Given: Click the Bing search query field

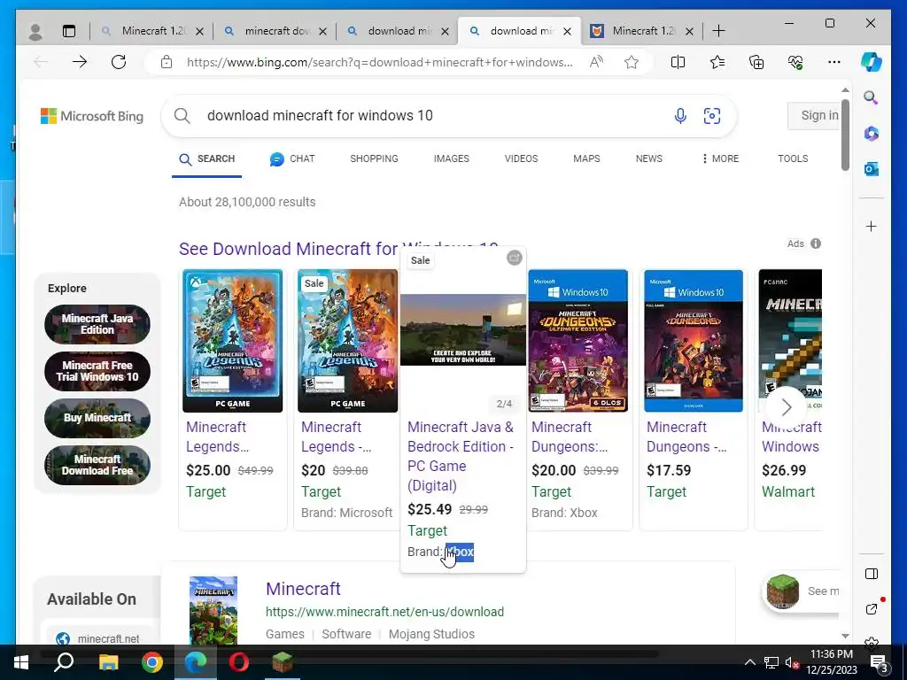Looking at the screenshot, I should point(434,116).
